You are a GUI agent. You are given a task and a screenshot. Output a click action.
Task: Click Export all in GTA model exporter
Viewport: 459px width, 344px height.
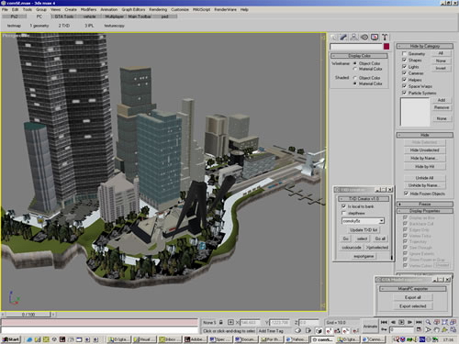coord(412,297)
